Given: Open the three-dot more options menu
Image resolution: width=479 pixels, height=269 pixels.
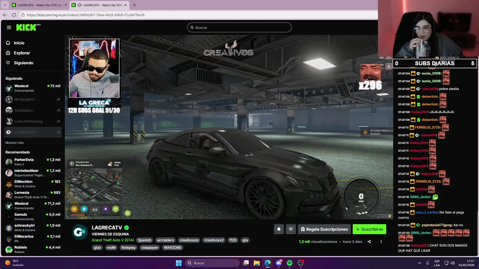Looking at the screenshot, I should coord(381,242).
